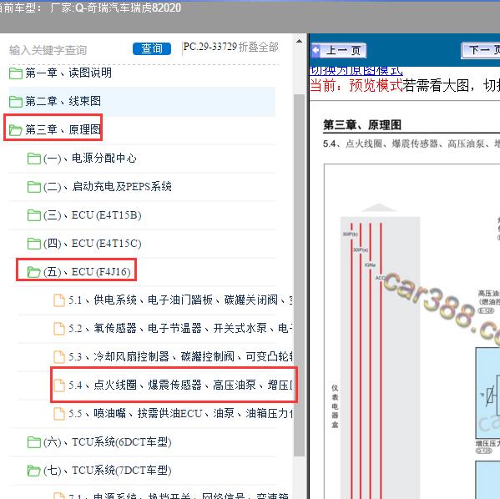The width and height of the screenshot is (500, 499).
Task: Click the tree panel scrollbar up arrow
Action: [x=299, y=41]
